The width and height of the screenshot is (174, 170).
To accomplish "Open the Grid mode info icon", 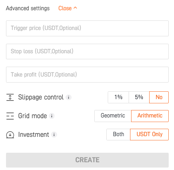I will (52, 116).
